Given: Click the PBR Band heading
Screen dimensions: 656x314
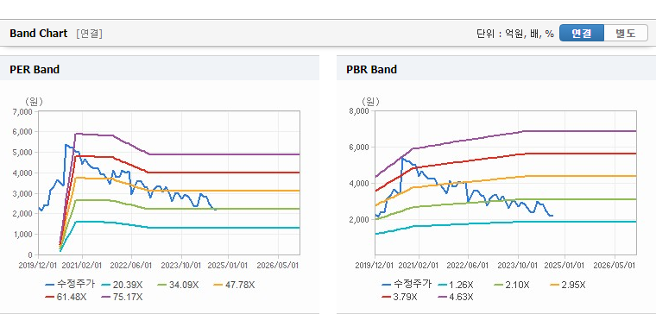Looking at the screenshot, I should (371, 69).
